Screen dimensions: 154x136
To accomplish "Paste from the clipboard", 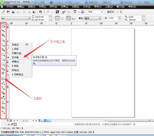I will [x=34, y=12].
